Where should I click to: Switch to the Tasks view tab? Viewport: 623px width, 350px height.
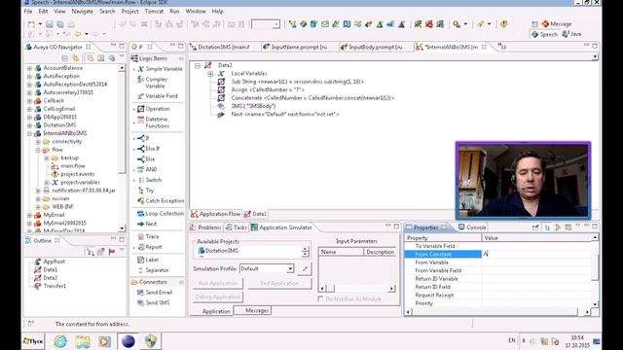(237, 227)
